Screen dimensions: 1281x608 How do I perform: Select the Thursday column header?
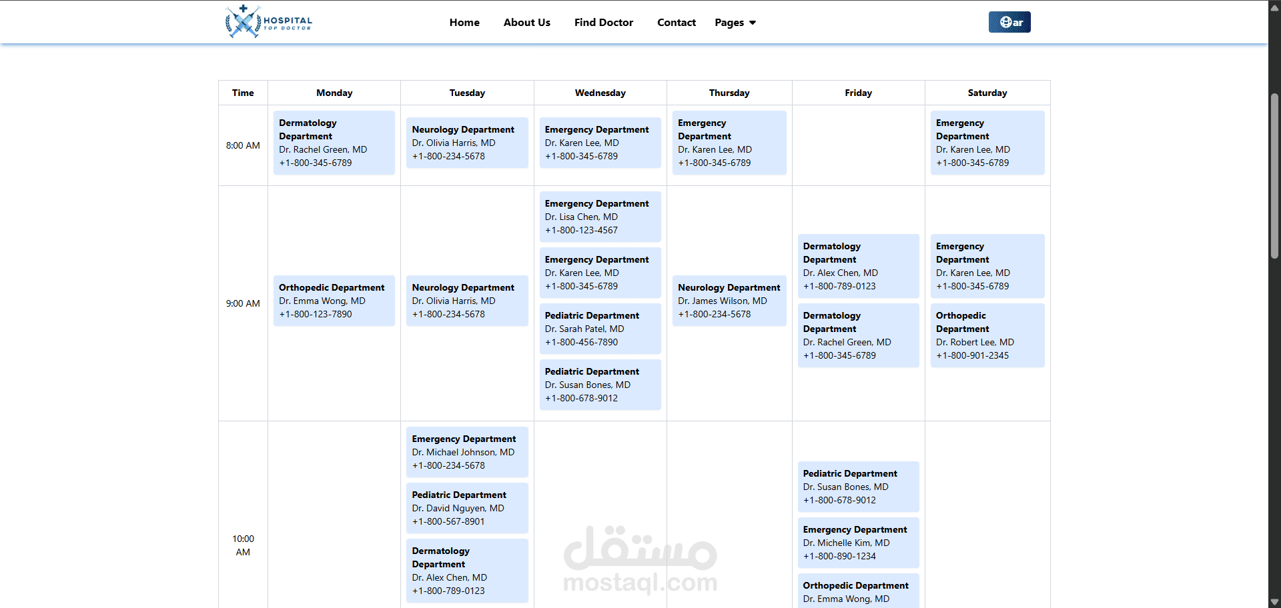(x=729, y=93)
